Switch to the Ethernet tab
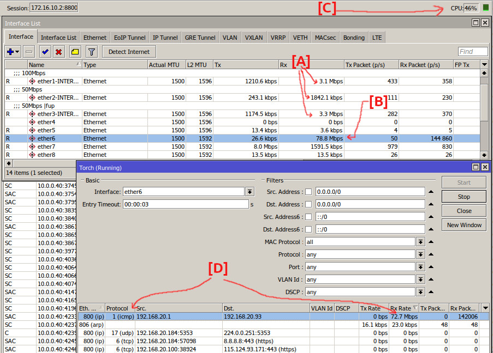 coord(95,38)
